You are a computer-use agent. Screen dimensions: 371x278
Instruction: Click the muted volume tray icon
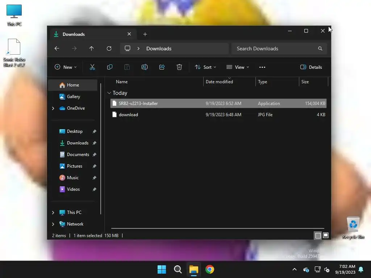click(327, 269)
